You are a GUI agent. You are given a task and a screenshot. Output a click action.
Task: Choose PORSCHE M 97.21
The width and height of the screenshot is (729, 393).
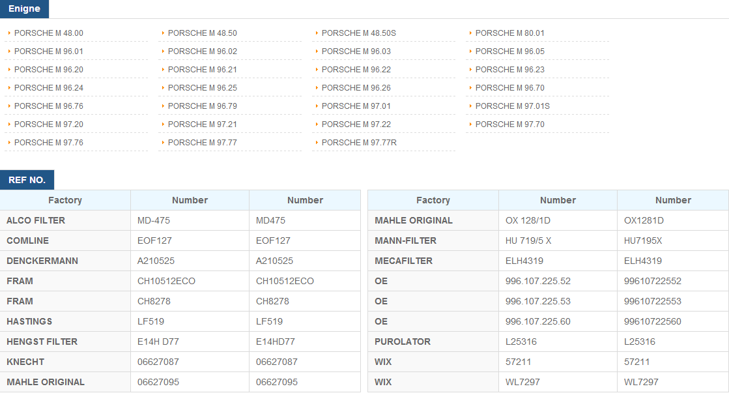[202, 124]
